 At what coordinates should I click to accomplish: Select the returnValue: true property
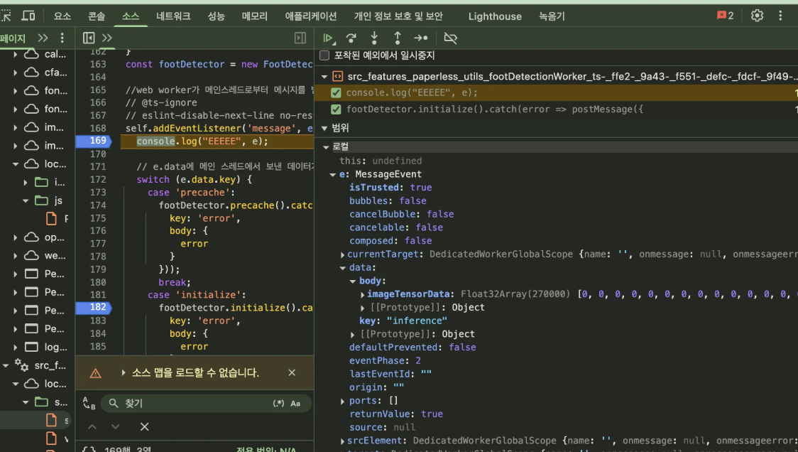tap(396, 414)
